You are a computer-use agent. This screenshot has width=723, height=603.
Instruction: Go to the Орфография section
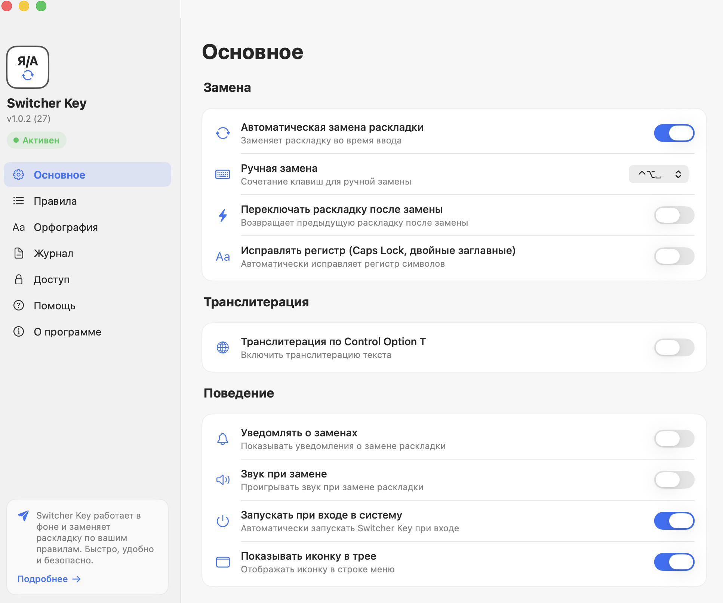(x=87, y=227)
